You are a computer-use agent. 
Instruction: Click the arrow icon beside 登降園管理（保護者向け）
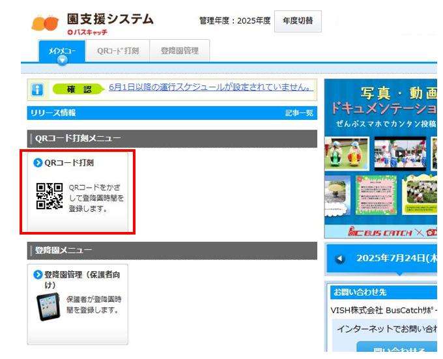coord(38,275)
